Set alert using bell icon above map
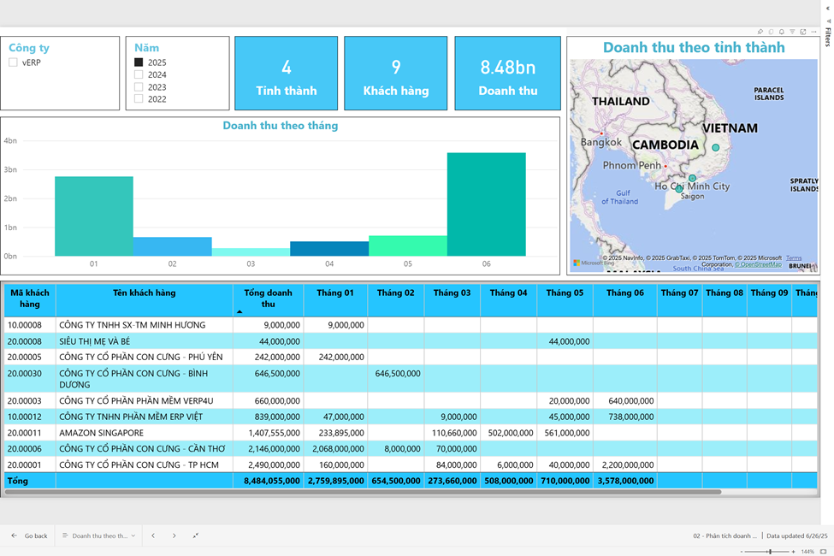 782,32
